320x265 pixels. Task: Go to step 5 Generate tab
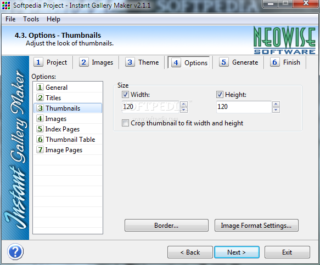[239, 62]
